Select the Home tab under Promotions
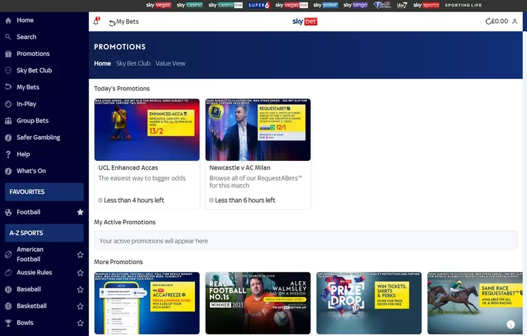This screenshot has width=527, height=336. (x=102, y=64)
